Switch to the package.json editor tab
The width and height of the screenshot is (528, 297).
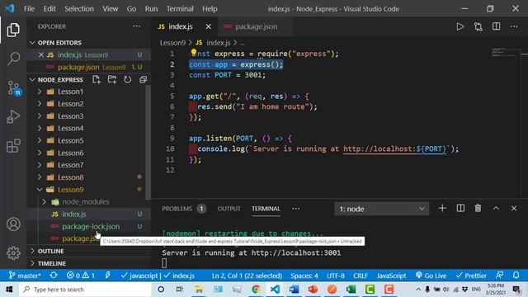(x=255, y=26)
